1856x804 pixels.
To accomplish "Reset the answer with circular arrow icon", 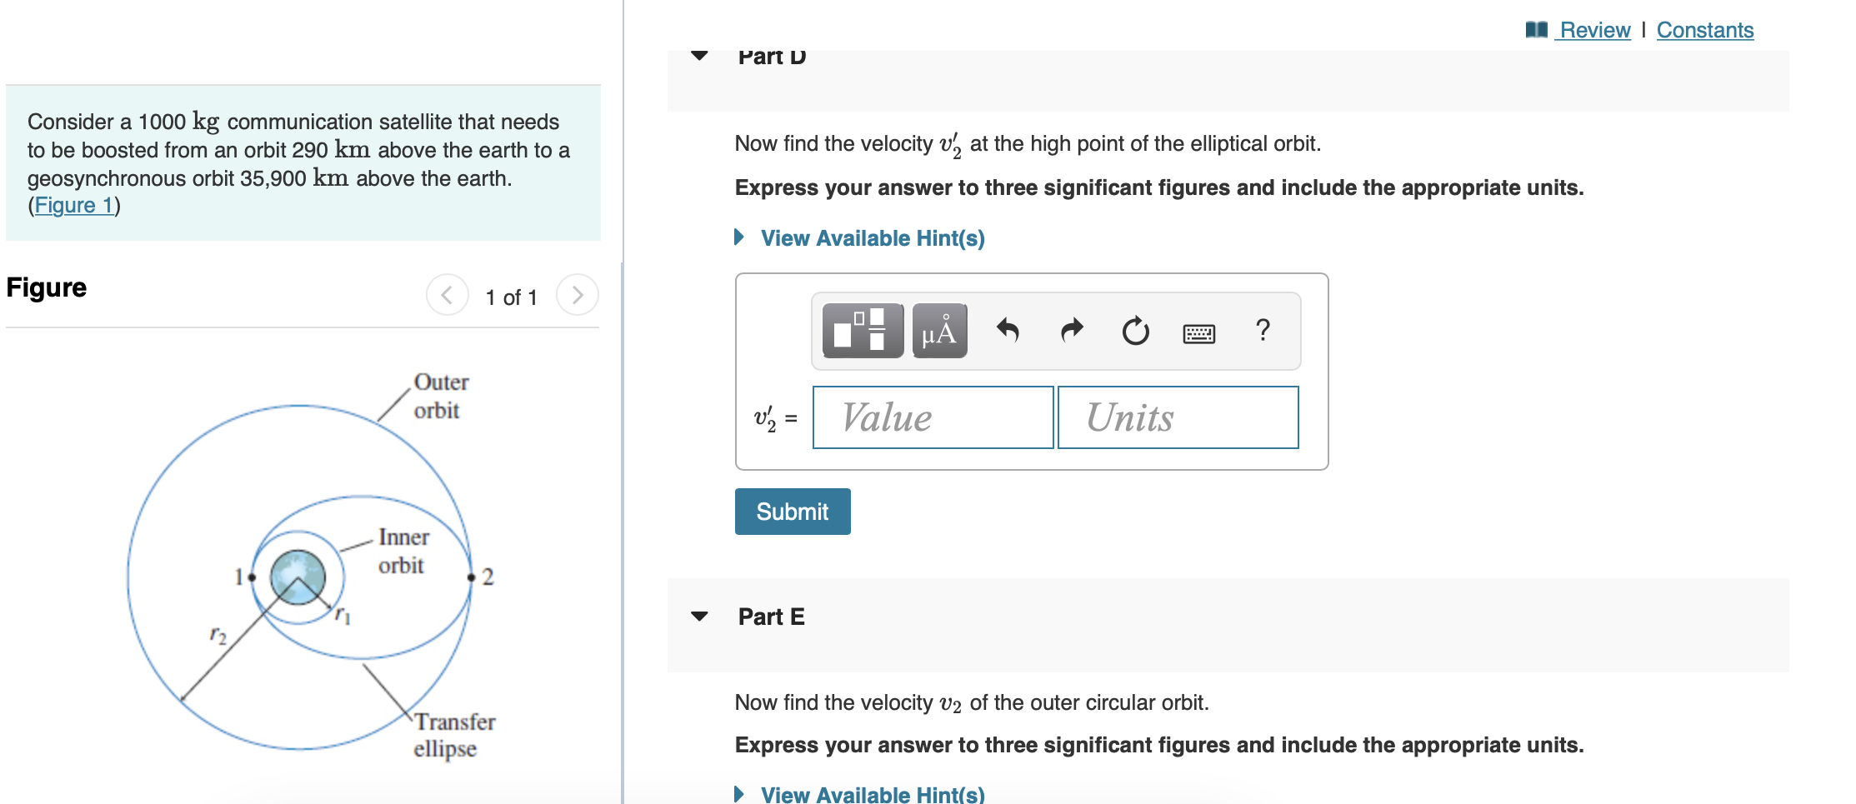I will tap(1135, 331).
